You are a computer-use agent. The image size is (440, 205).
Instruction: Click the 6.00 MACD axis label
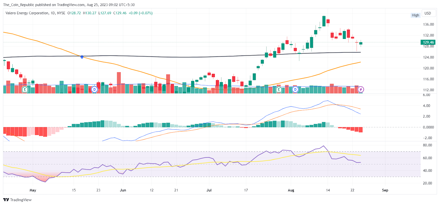(x=427, y=95)
